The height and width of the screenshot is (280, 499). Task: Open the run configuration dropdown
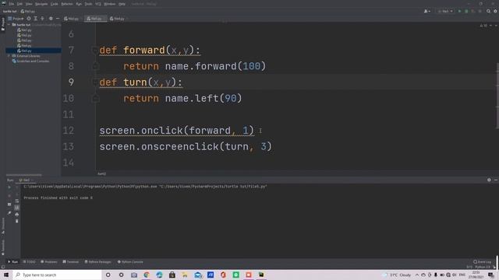(x=445, y=11)
